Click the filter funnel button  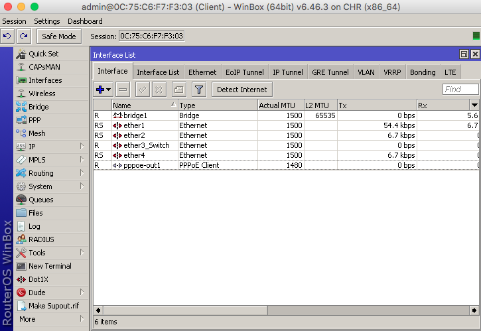(199, 90)
